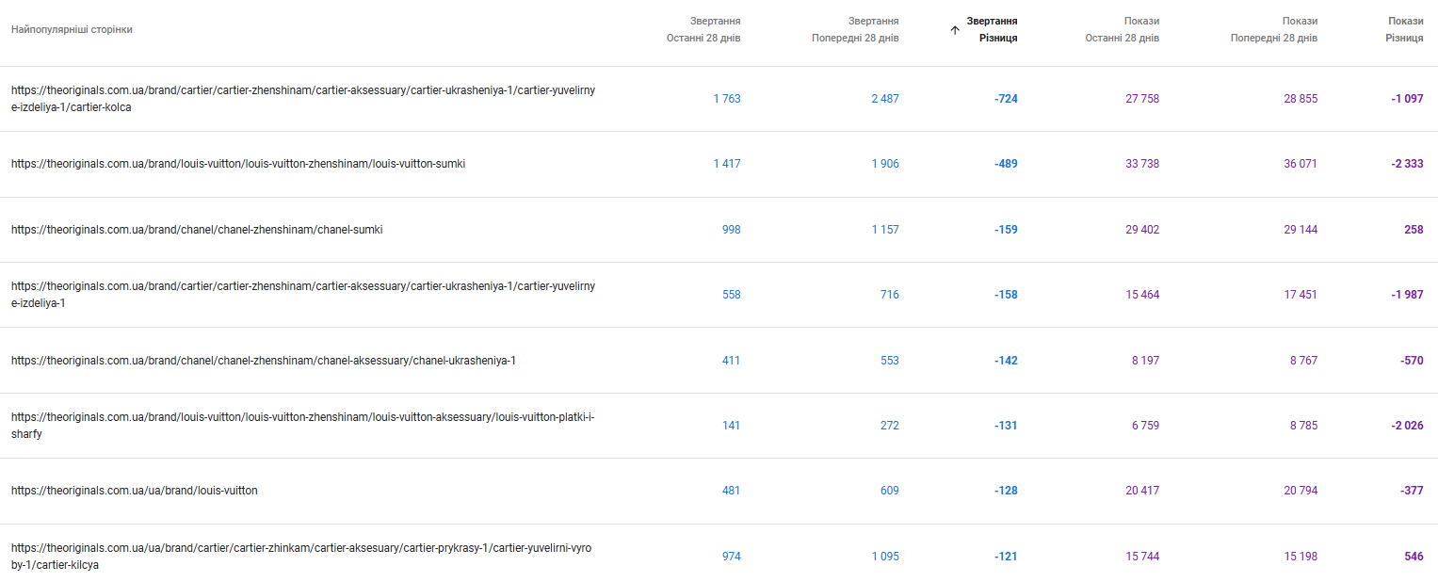This screenshot has width=1438, height=582.
Task: Open the cartier-kolca page URL row
Action: 303,99
